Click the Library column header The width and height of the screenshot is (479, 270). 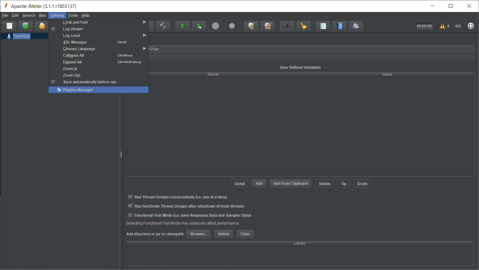pos(299,244)
